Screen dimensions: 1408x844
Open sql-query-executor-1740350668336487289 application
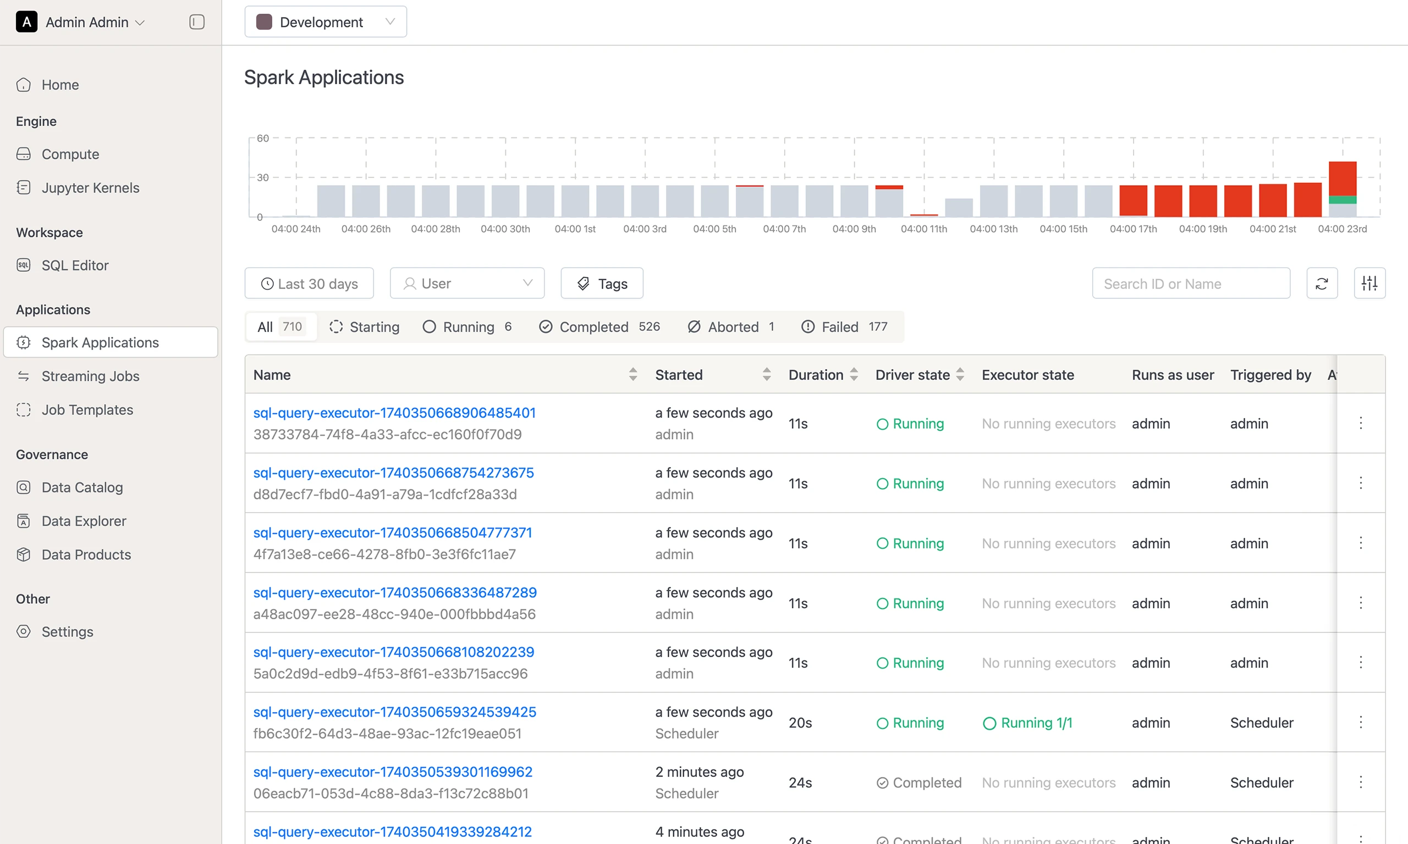click(395, 592)
